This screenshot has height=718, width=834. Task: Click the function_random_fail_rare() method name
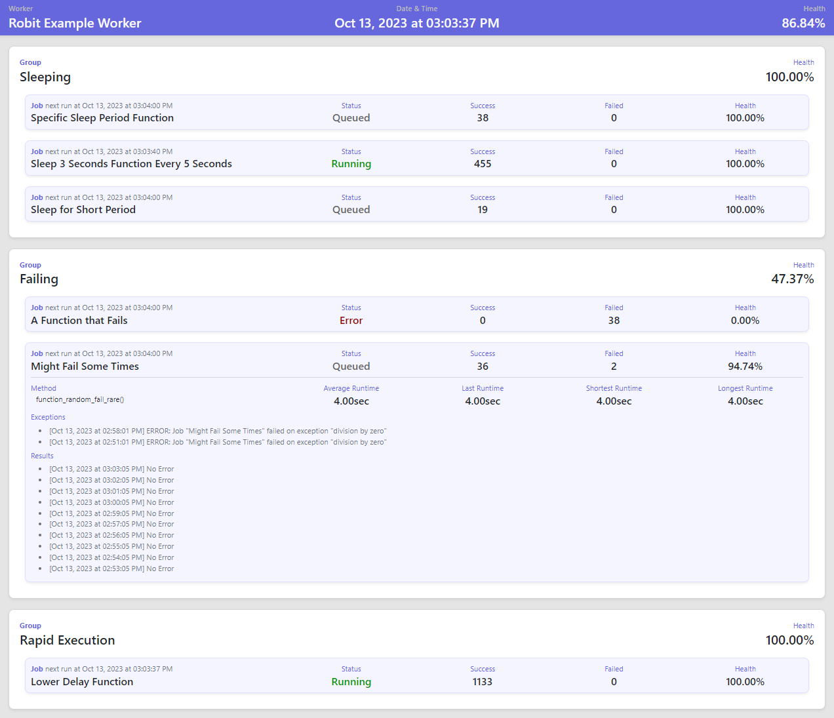[x=80, y=400]
